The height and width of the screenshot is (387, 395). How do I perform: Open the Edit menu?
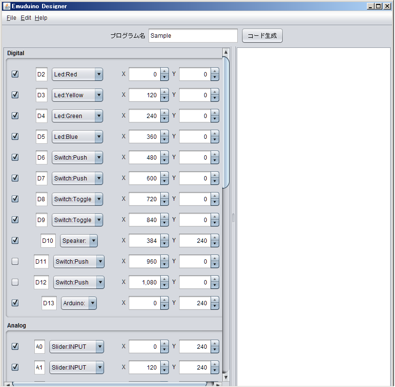(x=26, y=18)
